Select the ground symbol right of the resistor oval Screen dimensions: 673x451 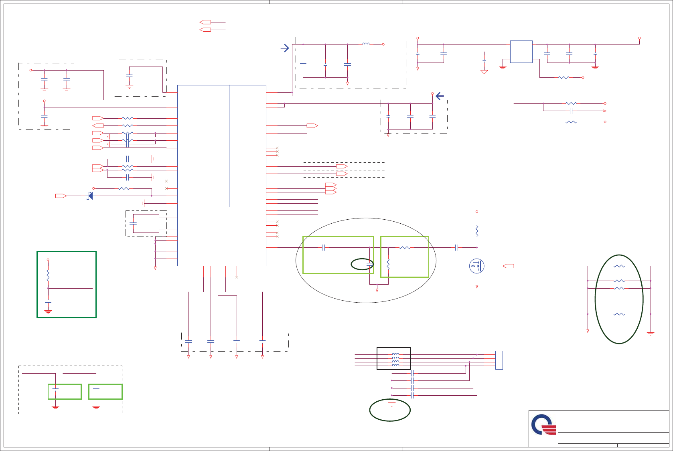pos(651,334)
